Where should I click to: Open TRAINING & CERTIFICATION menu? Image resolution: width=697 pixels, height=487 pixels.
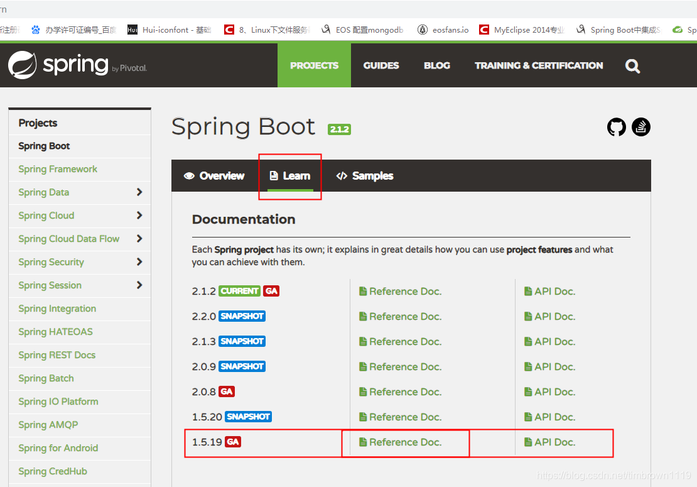(x=539, y=65)
